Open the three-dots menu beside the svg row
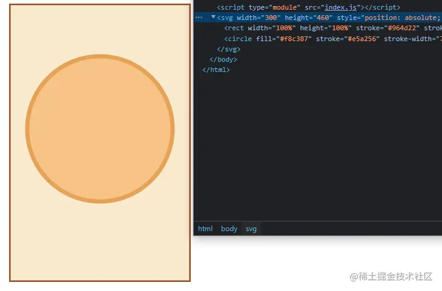Viewport: 442px width, 291px height. click(199, 18)
